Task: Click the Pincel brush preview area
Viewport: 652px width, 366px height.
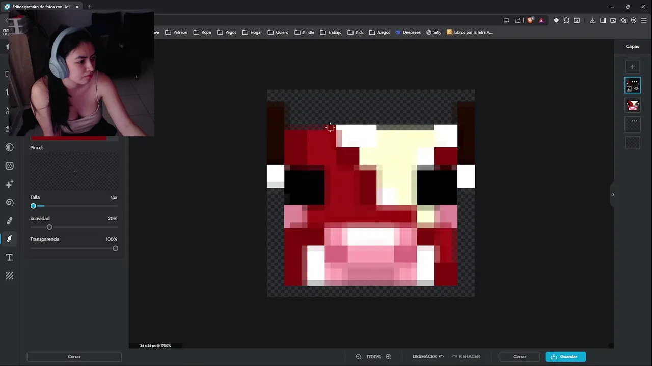Action: click(74, 171)
